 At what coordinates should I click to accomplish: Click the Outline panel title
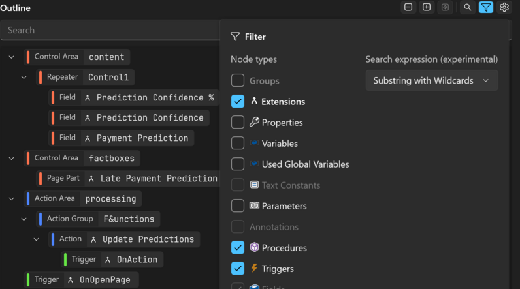tap(15, 8)
